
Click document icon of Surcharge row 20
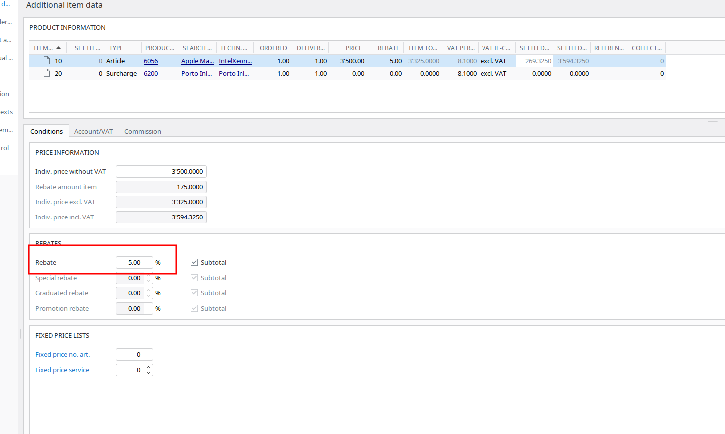pos(47,73)
